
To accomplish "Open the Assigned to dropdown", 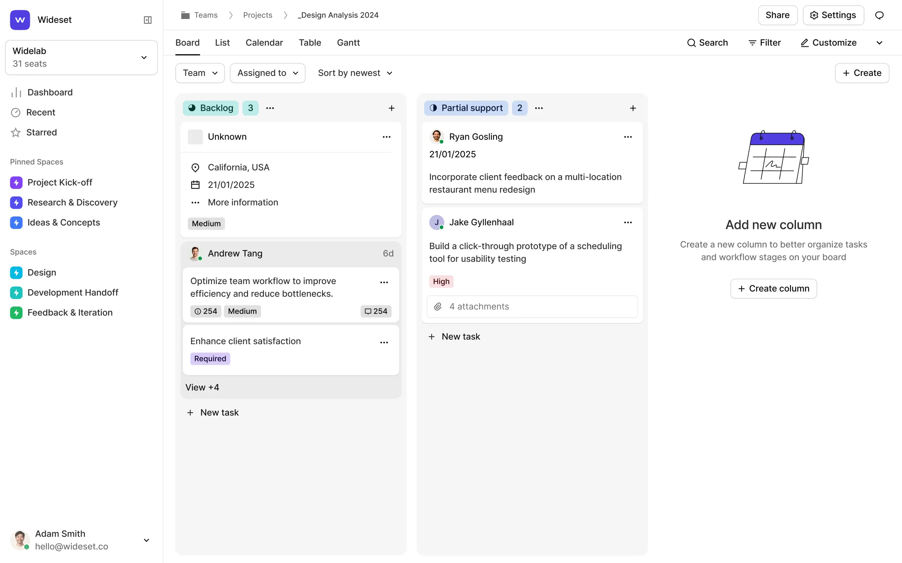I will tap(267, 73).
